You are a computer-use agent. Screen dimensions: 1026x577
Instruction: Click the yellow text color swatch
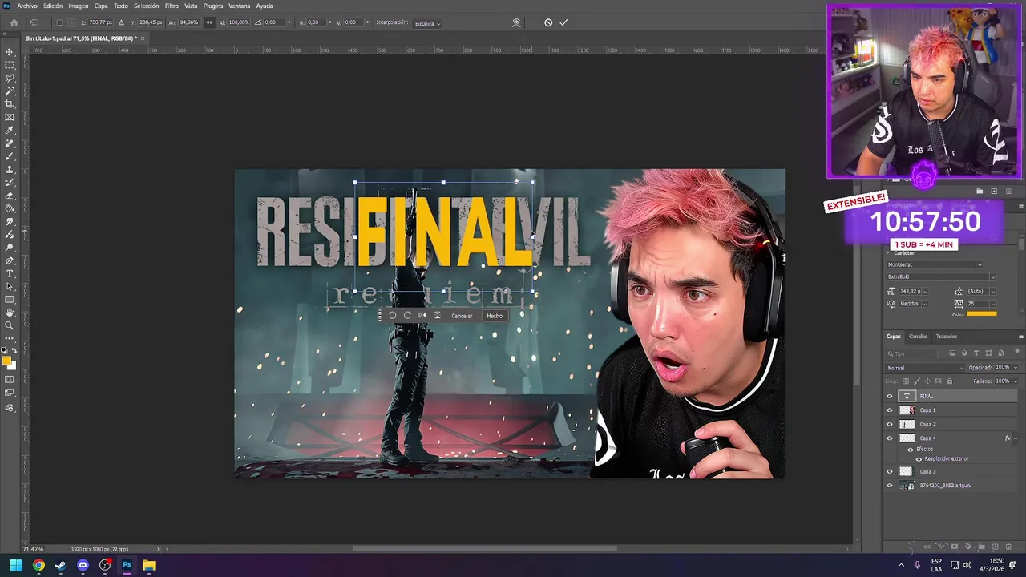981,314
